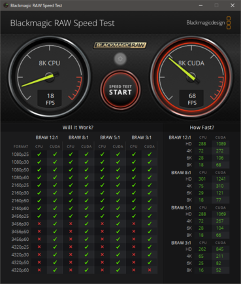Click 3456p25 BRAW 12:1 CPU checkmark
This screenshot has width=241, height=284.
click(x=39, y=216)
